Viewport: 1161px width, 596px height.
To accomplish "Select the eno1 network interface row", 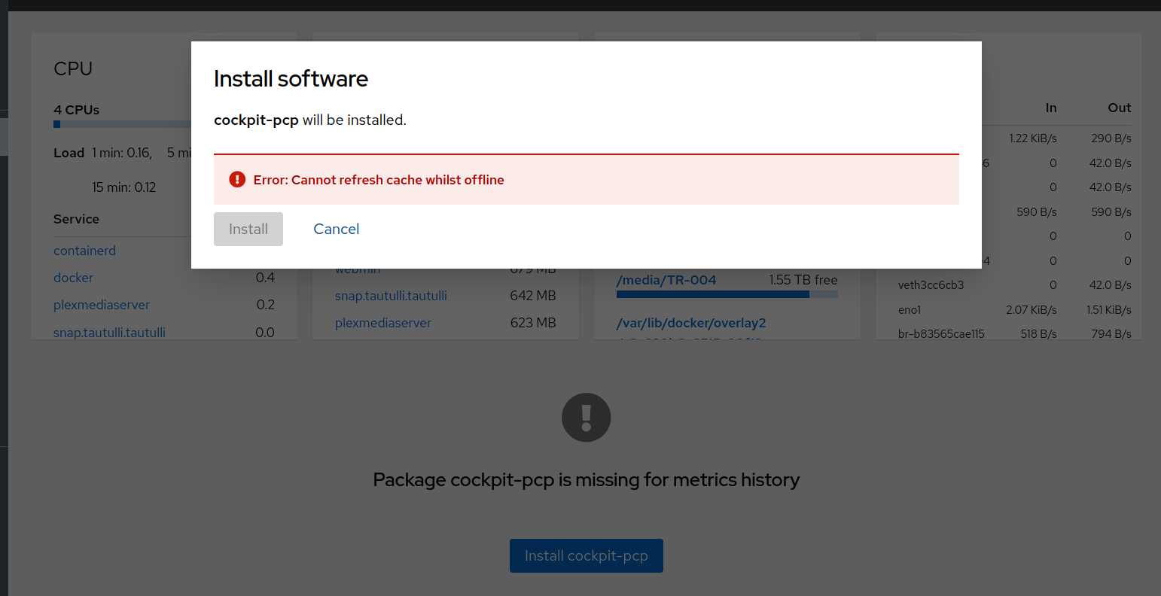I will click(910, 310).
